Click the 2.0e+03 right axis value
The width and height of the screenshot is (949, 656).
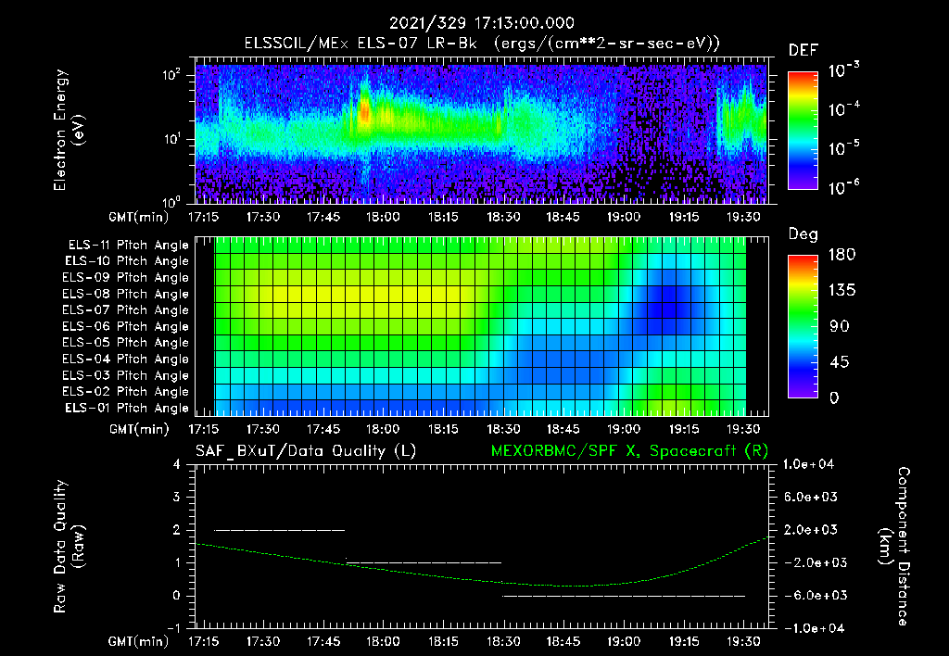(811, 529)
